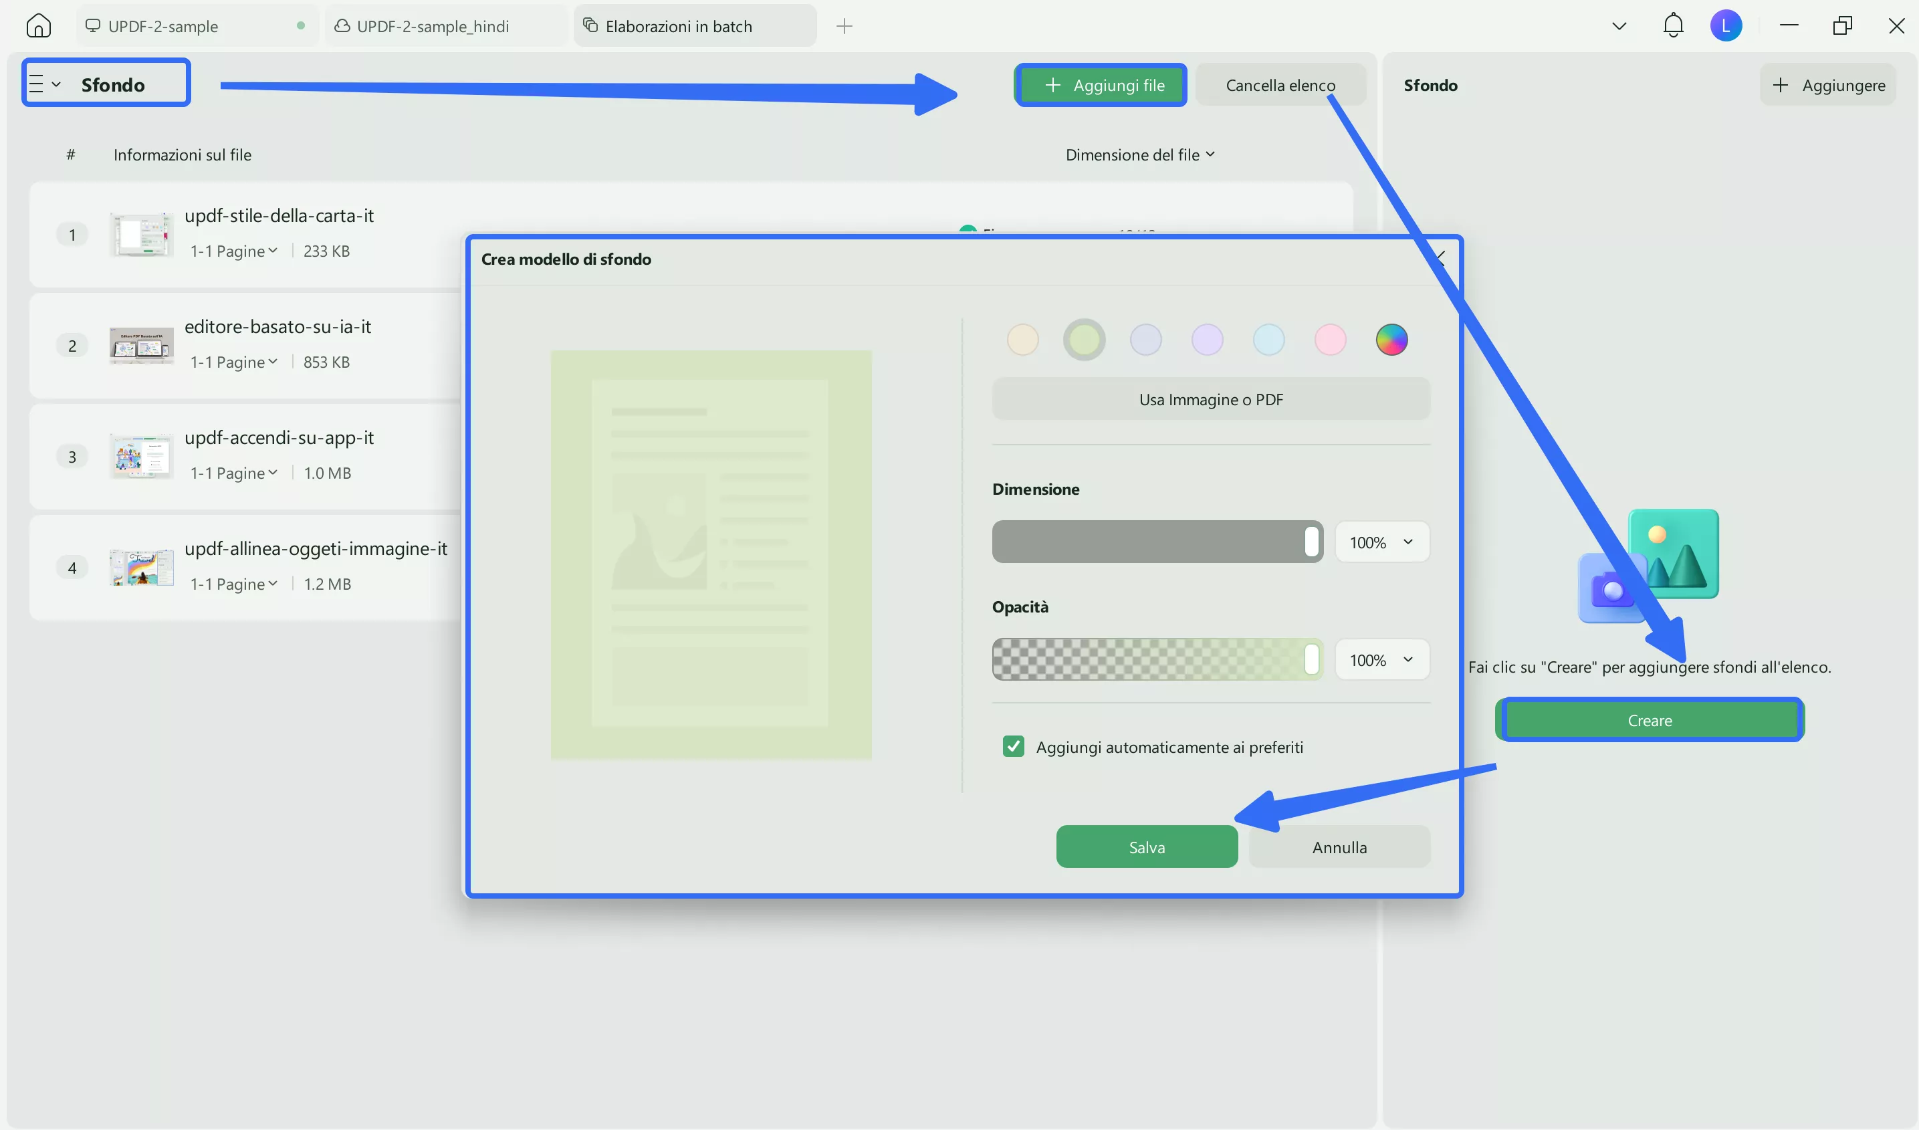Toggle 'Aggiungi automaticamente ai preferiti' checkbox
The height and width of the screenshot is (1130, 1919).
coord(1013,746)
